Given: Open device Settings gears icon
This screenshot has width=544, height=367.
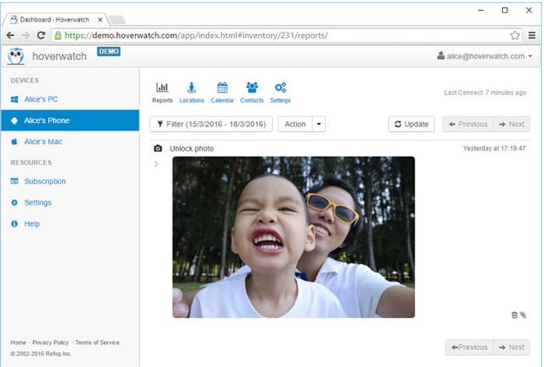Looking at the screenshot, I should [281, 87].
